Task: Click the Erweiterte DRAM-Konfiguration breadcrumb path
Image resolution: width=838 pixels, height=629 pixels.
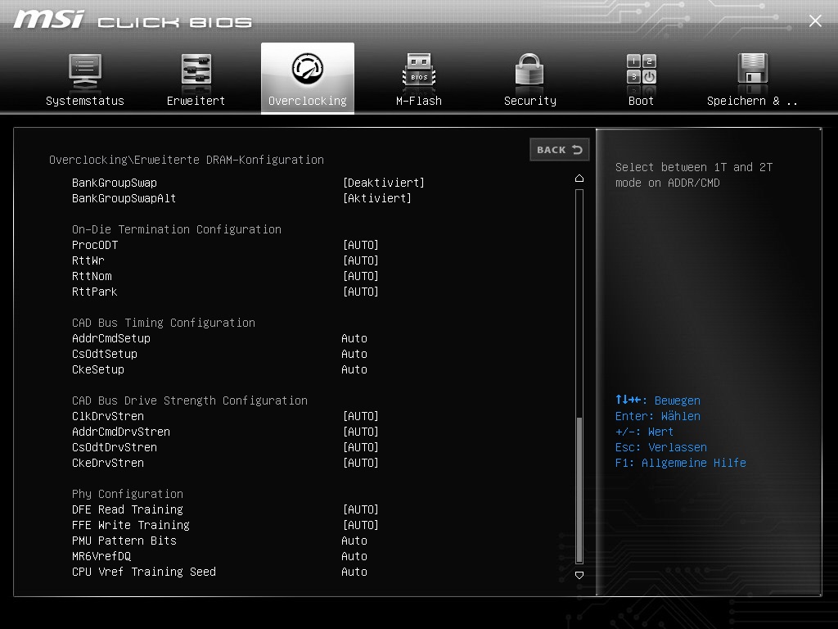Action: point(187,160)
